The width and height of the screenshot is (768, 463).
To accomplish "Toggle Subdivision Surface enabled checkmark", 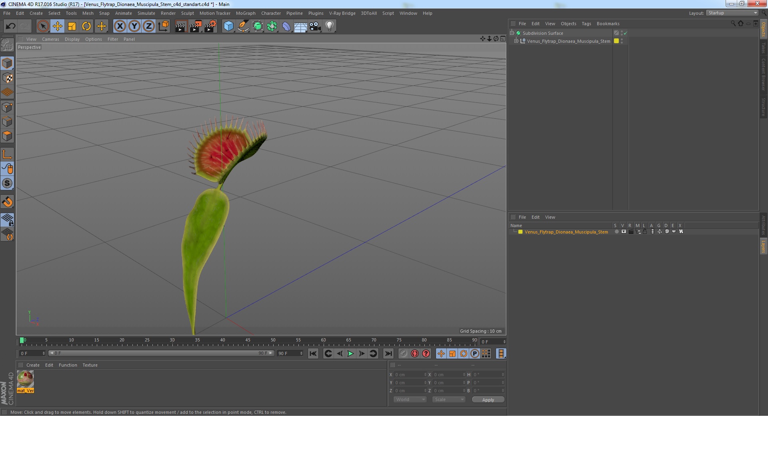I will pos(625,33).
